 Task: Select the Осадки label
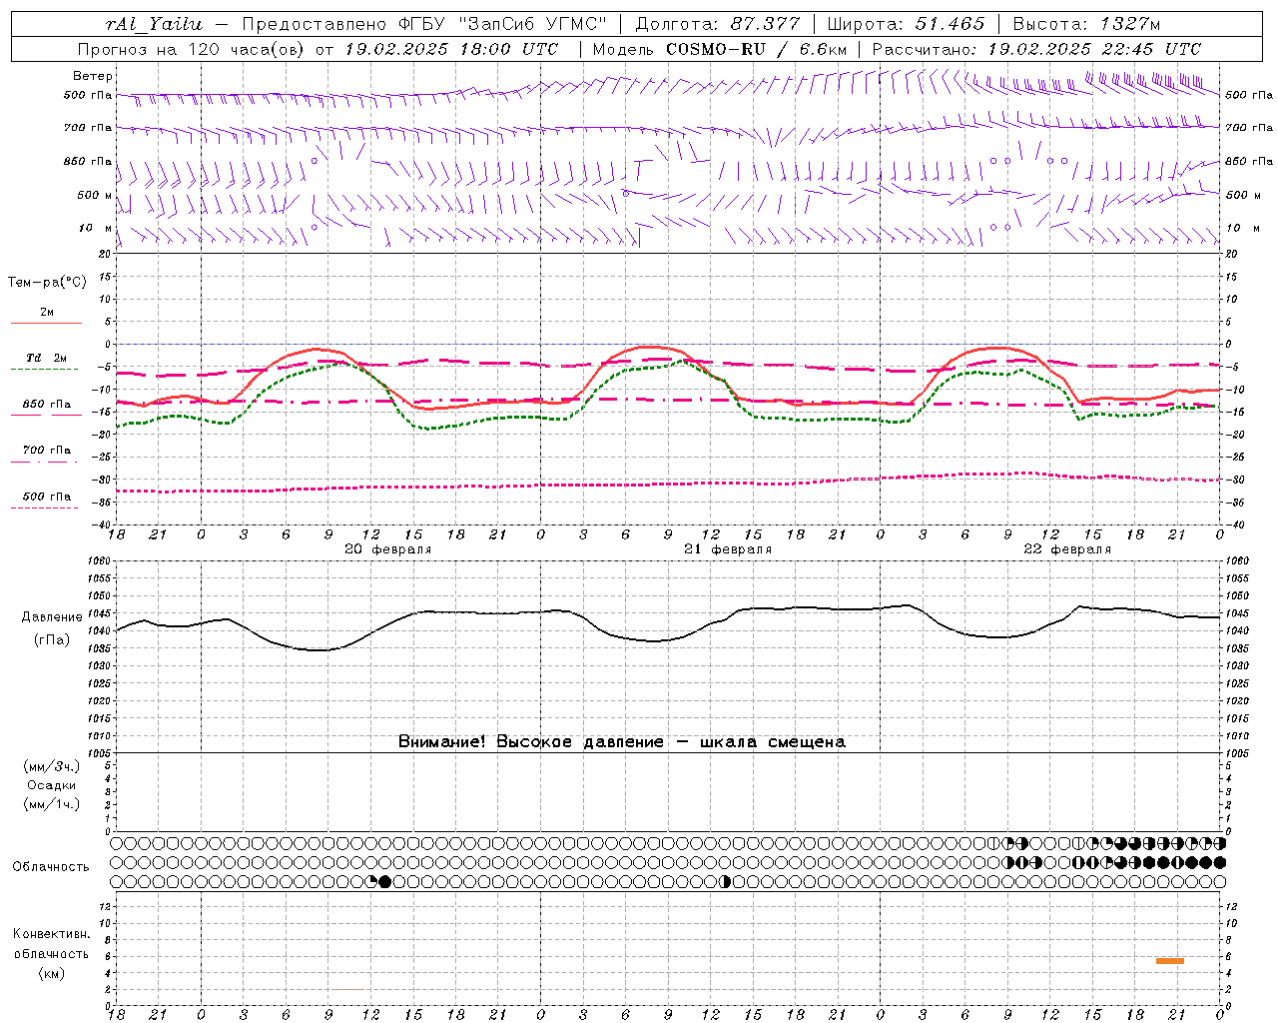click(52, 785)
